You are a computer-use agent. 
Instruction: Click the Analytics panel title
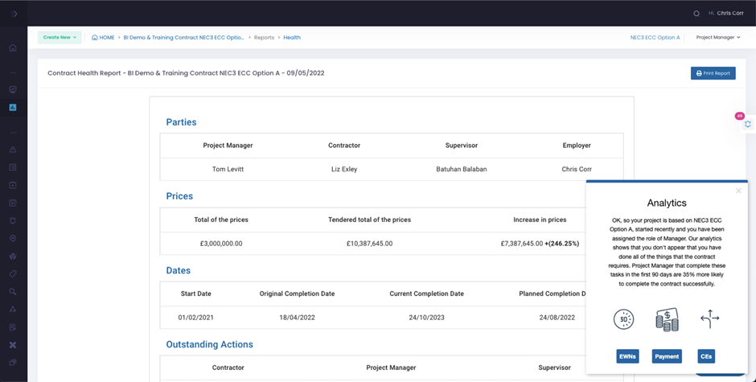(667, 203)
